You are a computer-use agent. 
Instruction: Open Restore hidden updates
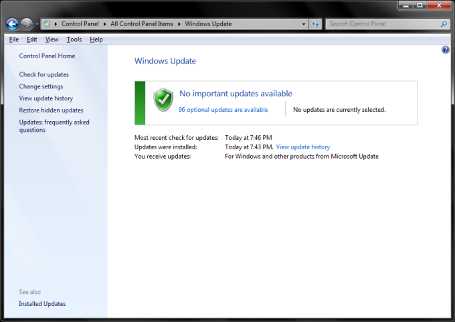coord(51,110)
